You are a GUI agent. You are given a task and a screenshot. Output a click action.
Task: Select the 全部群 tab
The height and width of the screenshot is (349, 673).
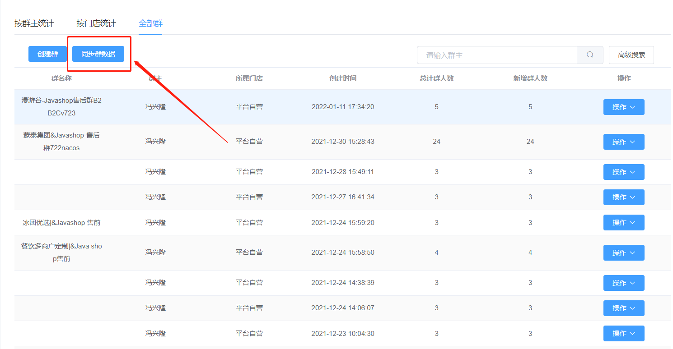tap(150, 23)
